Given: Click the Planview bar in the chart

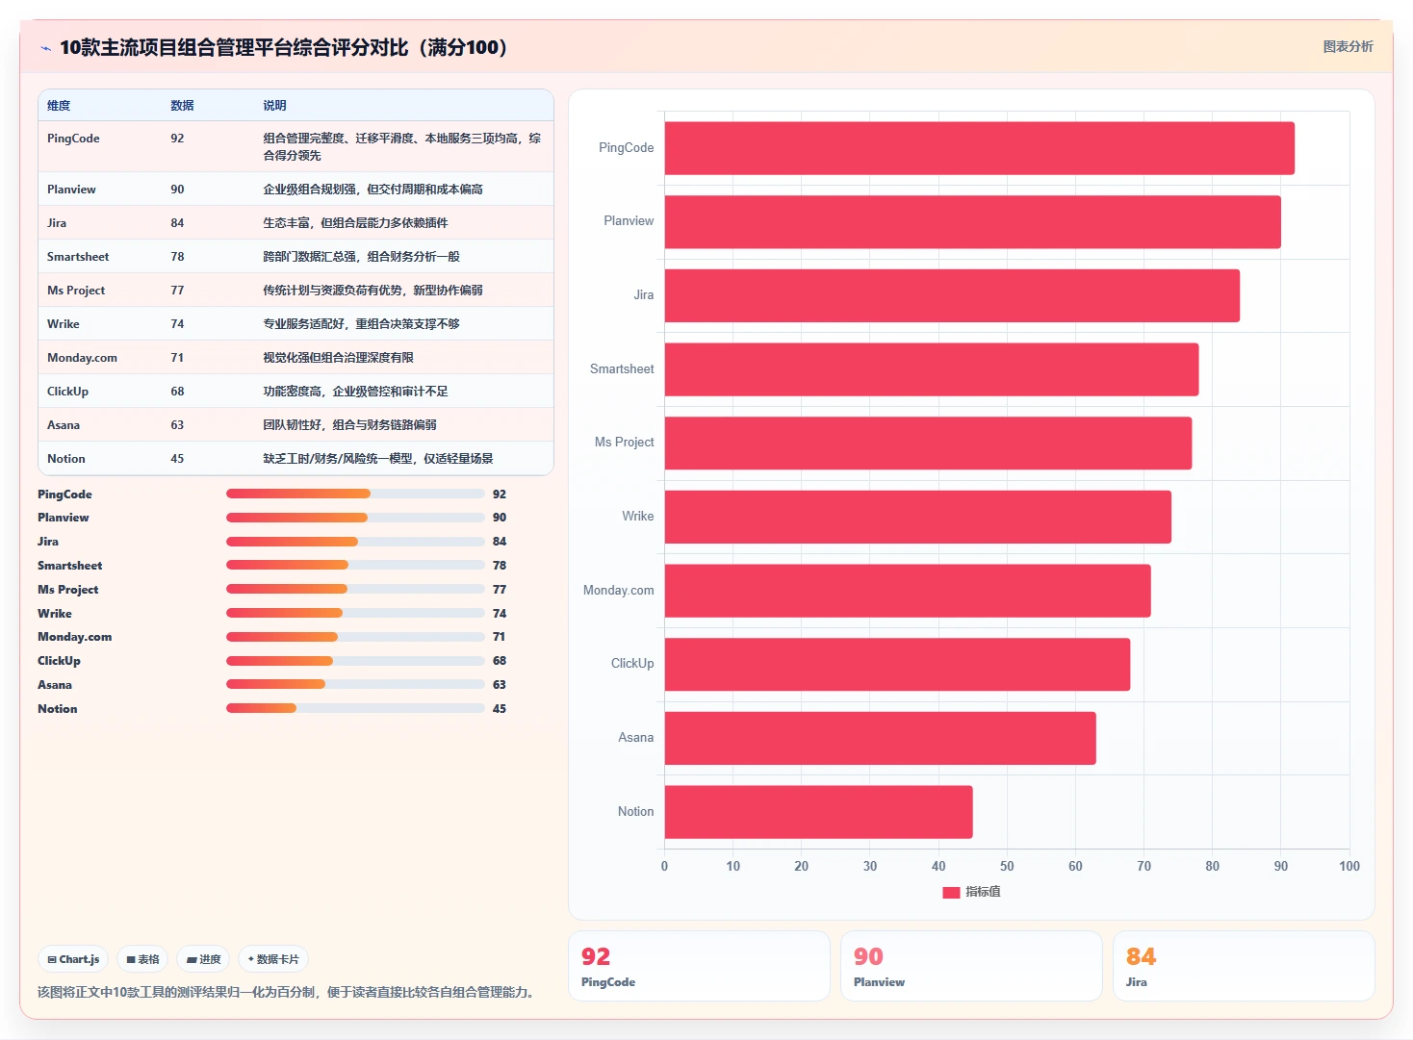Looking at the screenshot, I should (972, 222).
